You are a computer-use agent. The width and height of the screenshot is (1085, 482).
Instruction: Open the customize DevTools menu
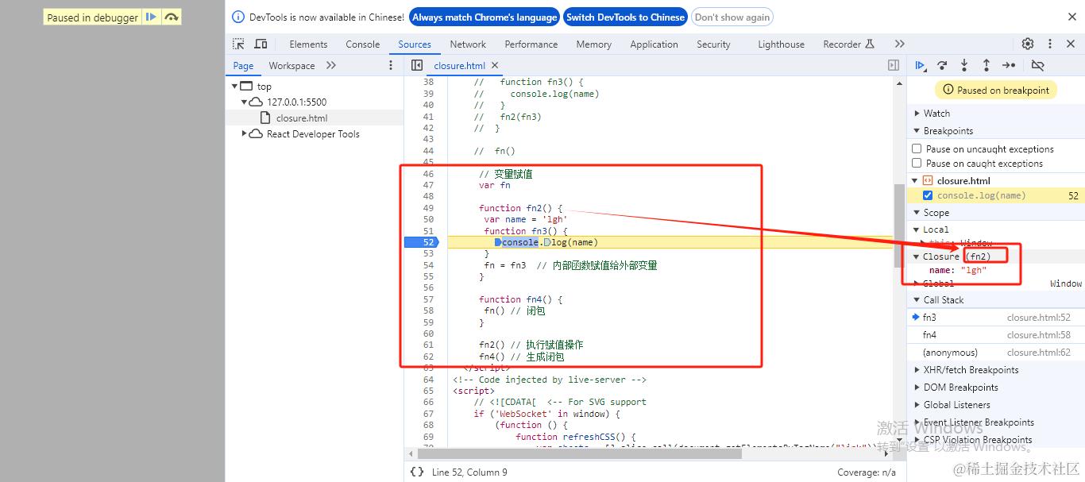pyautogui.click(x=1050, y=44)
